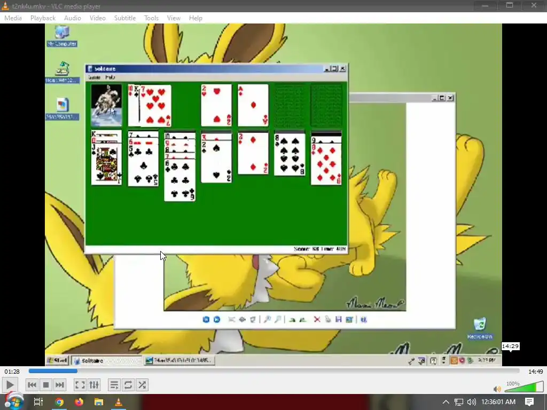547x410 pixels.
Task: Open the Media menu
Action: pos(13,18)
